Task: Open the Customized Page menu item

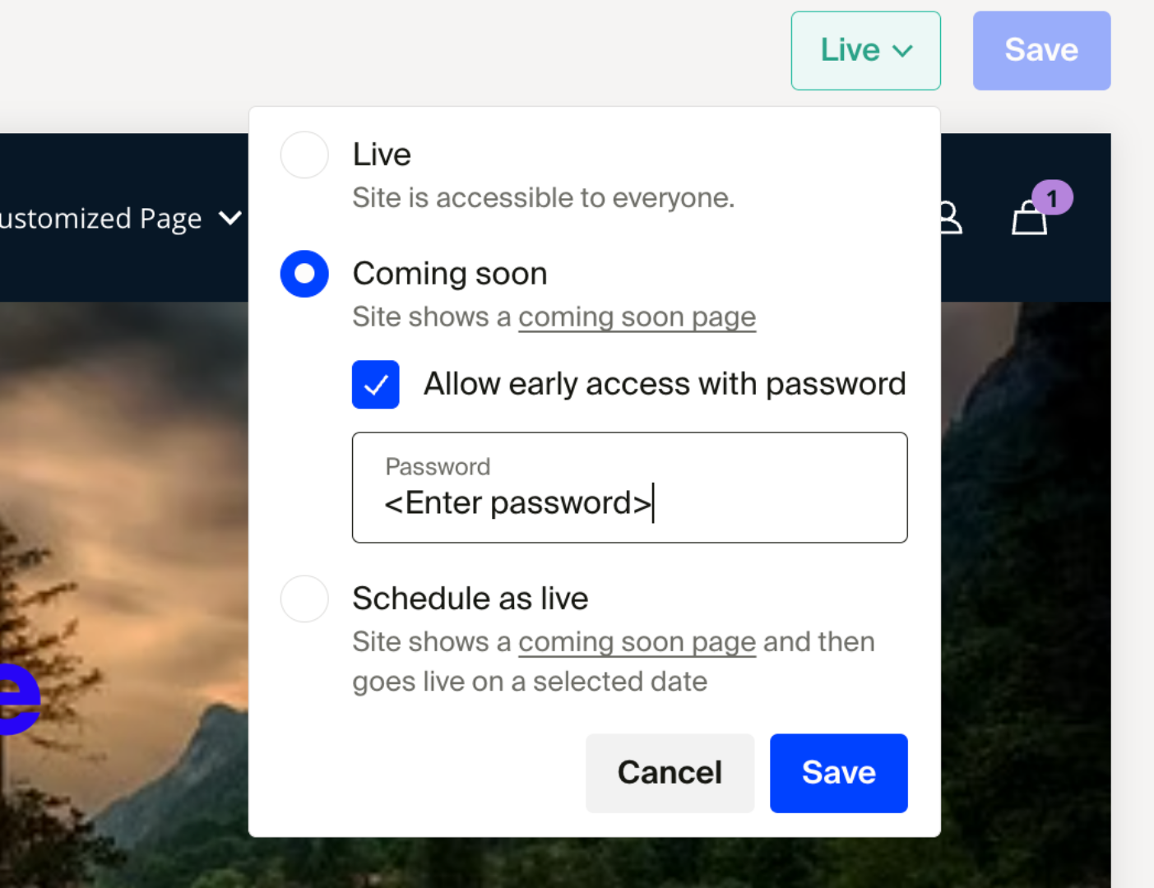Action: pyautogui.click(x=100, y=219)
